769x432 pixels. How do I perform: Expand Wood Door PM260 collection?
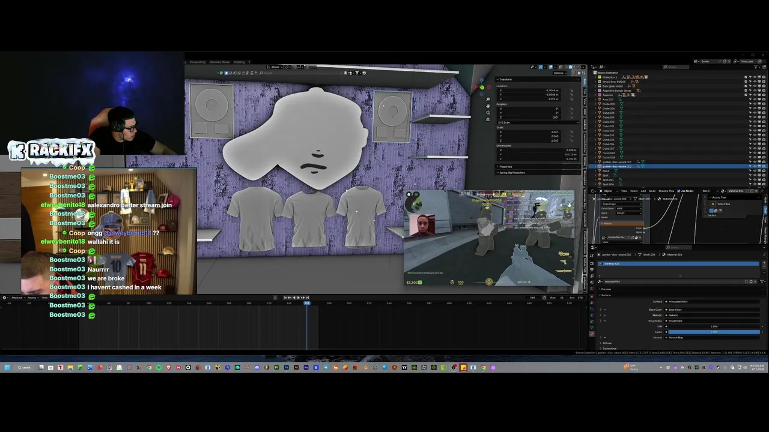pos(595,82)
